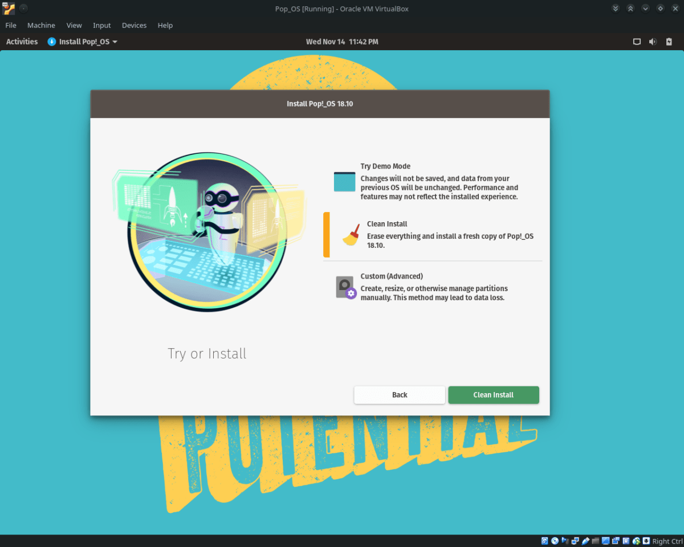Click the VirtualBox mouse integration icon

tap(636, 541)
